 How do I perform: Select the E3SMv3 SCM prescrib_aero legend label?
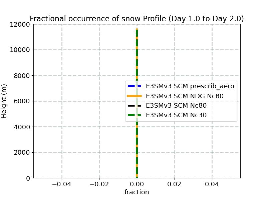coord(190,86)
